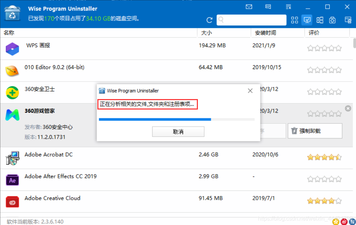Viewport: 356px width, 225px height.
Task: Click the version text 软件当前版本: 2.3.6.140
Action: [x=35, y=222]
